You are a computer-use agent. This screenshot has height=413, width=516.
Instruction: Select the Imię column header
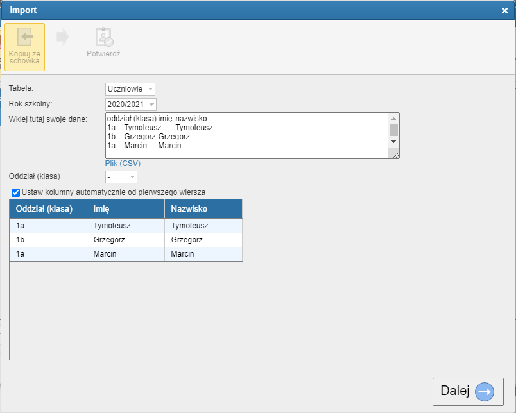[x=126, y=209]
